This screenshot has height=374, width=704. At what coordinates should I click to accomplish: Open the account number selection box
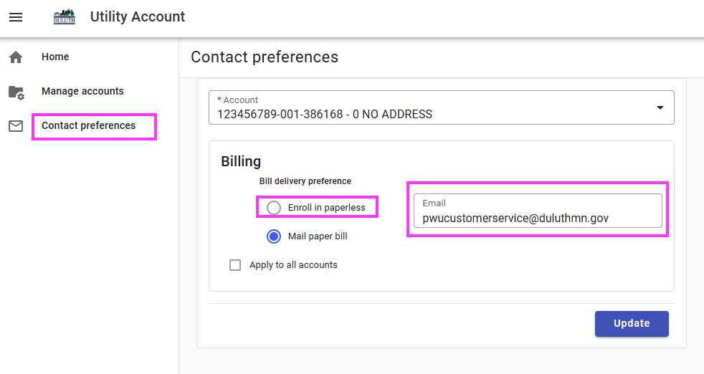click(x=430, y=108)
